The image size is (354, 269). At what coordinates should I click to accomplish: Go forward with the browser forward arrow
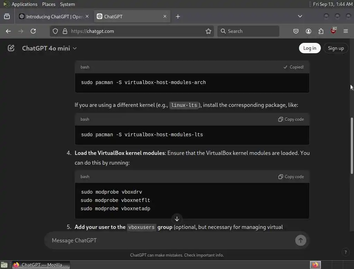pos(21,31)
